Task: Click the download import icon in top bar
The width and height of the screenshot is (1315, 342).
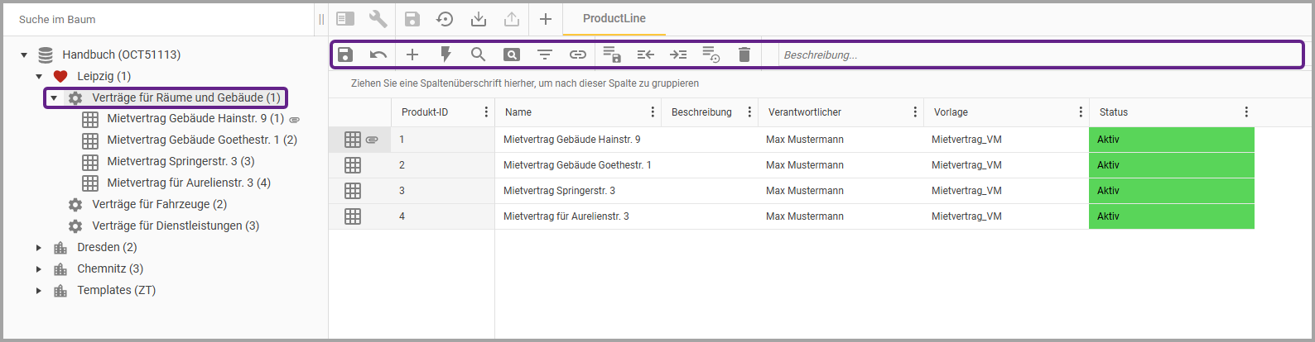Action: point(478,19)
